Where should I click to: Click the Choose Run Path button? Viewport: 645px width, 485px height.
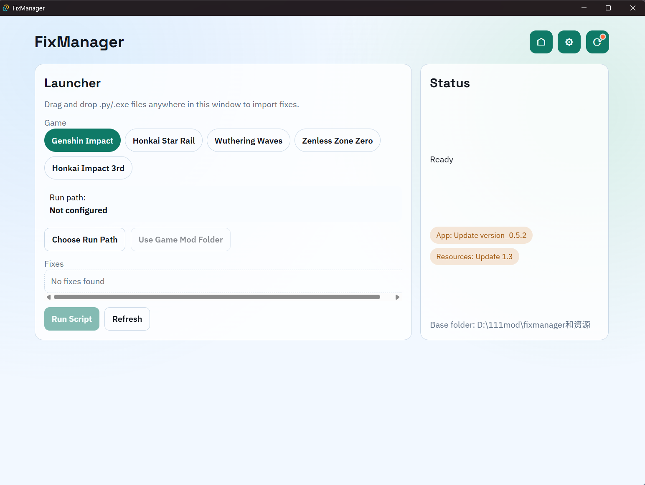pyautogui.click(x=85, y=240)
